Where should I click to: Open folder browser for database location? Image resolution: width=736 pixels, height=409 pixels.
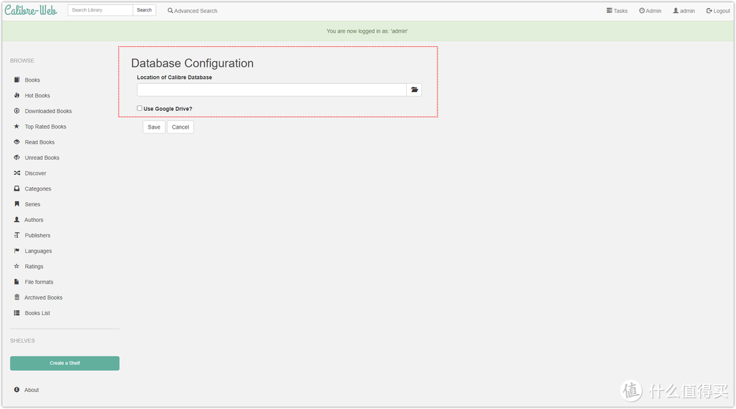(x=414, y=89)
